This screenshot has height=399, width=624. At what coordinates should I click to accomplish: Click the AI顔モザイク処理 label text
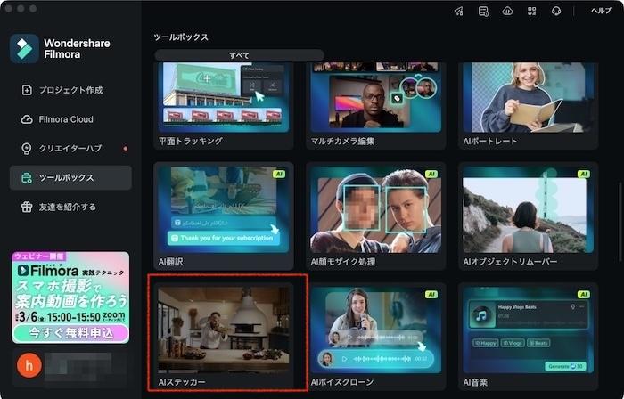click(342, 262)
